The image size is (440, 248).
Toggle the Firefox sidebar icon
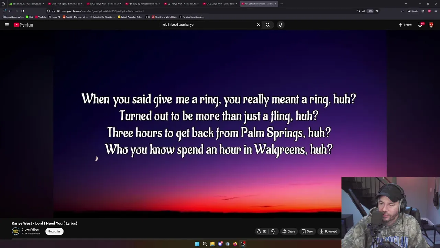pos(4,11)
